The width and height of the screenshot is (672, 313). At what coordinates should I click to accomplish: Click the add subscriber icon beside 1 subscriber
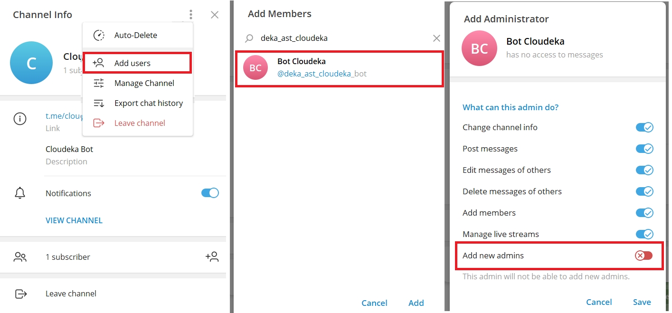pyautogui.click(x=212, y=257)
